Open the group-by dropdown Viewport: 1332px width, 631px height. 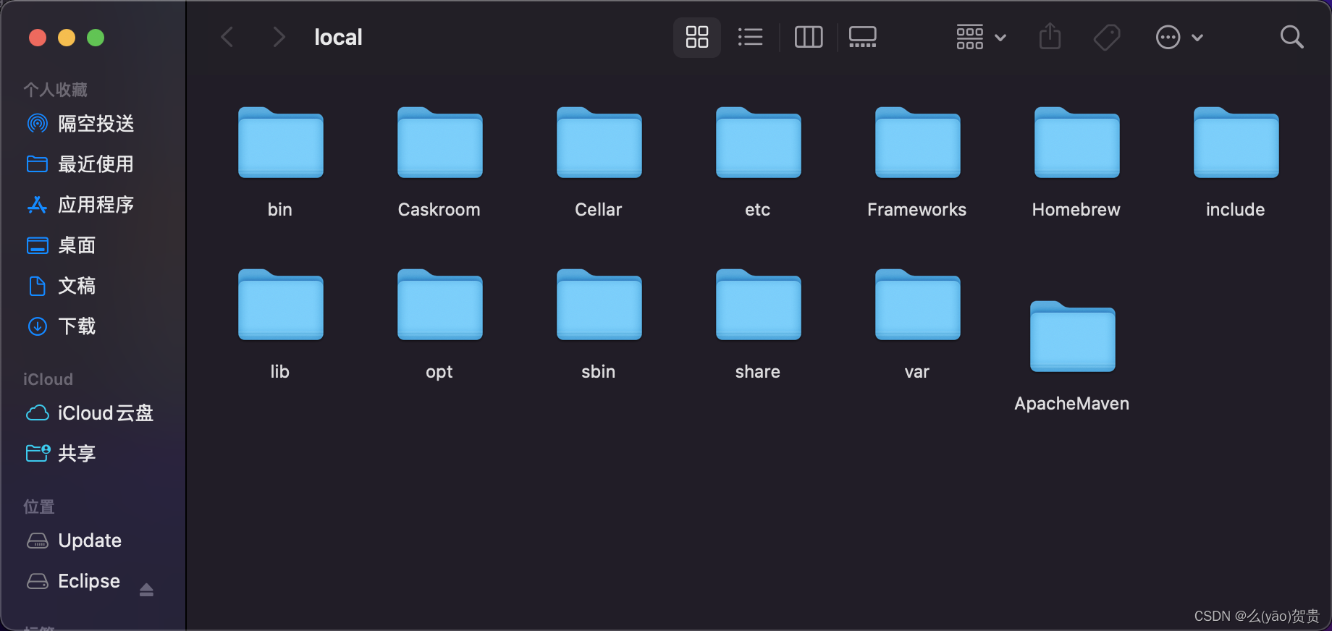pos(981,37)
